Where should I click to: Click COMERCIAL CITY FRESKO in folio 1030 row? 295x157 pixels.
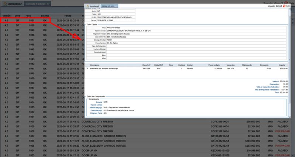97,122
